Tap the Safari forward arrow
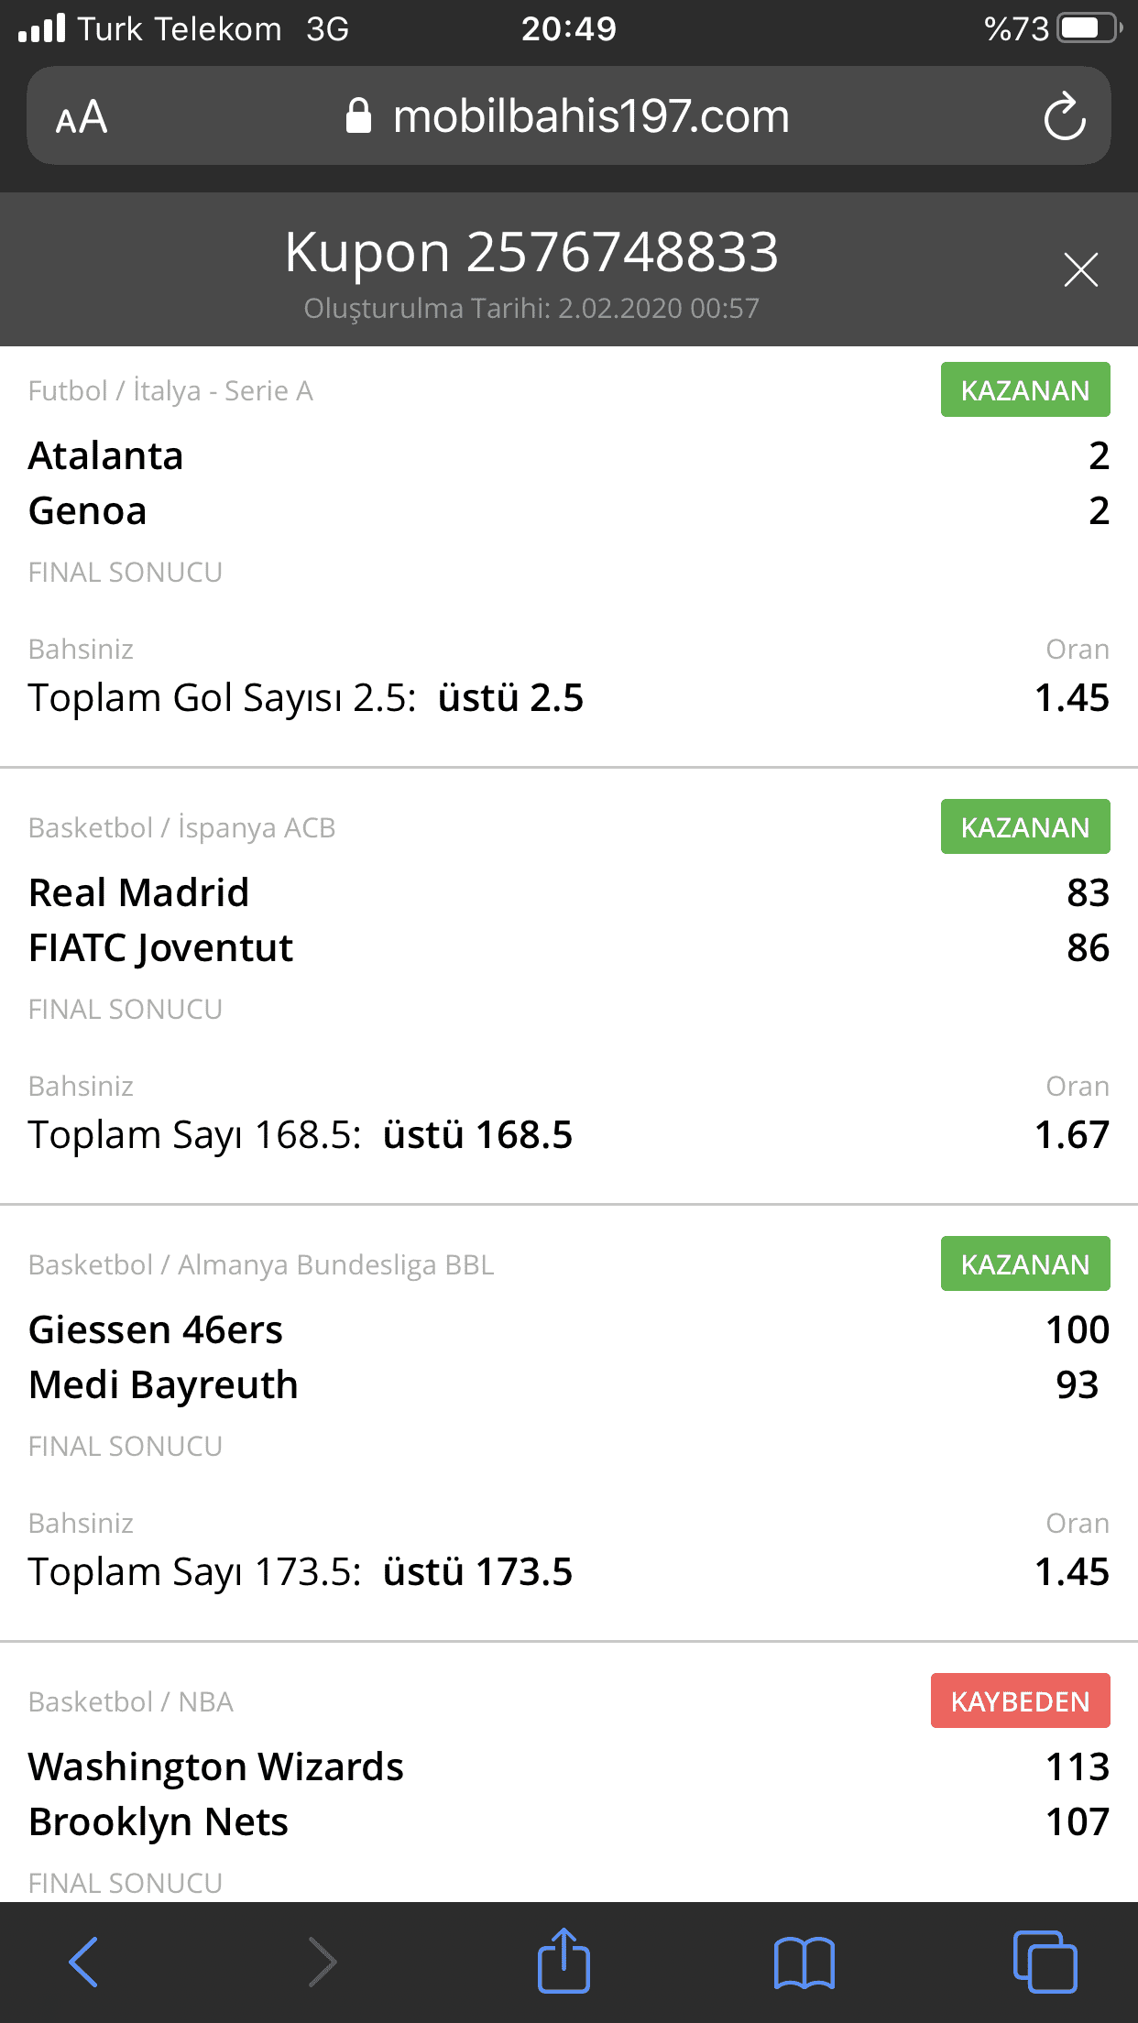The width and height of the screenshot is (1138, 2023). click(x=322, y=1962)
